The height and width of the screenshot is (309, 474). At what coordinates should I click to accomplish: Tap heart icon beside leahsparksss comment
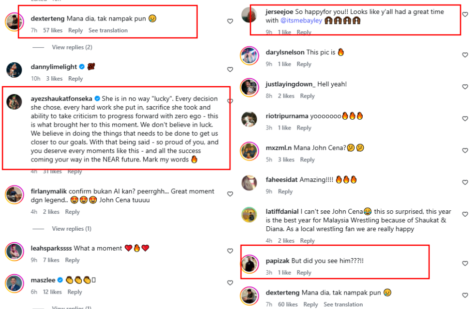point(230,251)
